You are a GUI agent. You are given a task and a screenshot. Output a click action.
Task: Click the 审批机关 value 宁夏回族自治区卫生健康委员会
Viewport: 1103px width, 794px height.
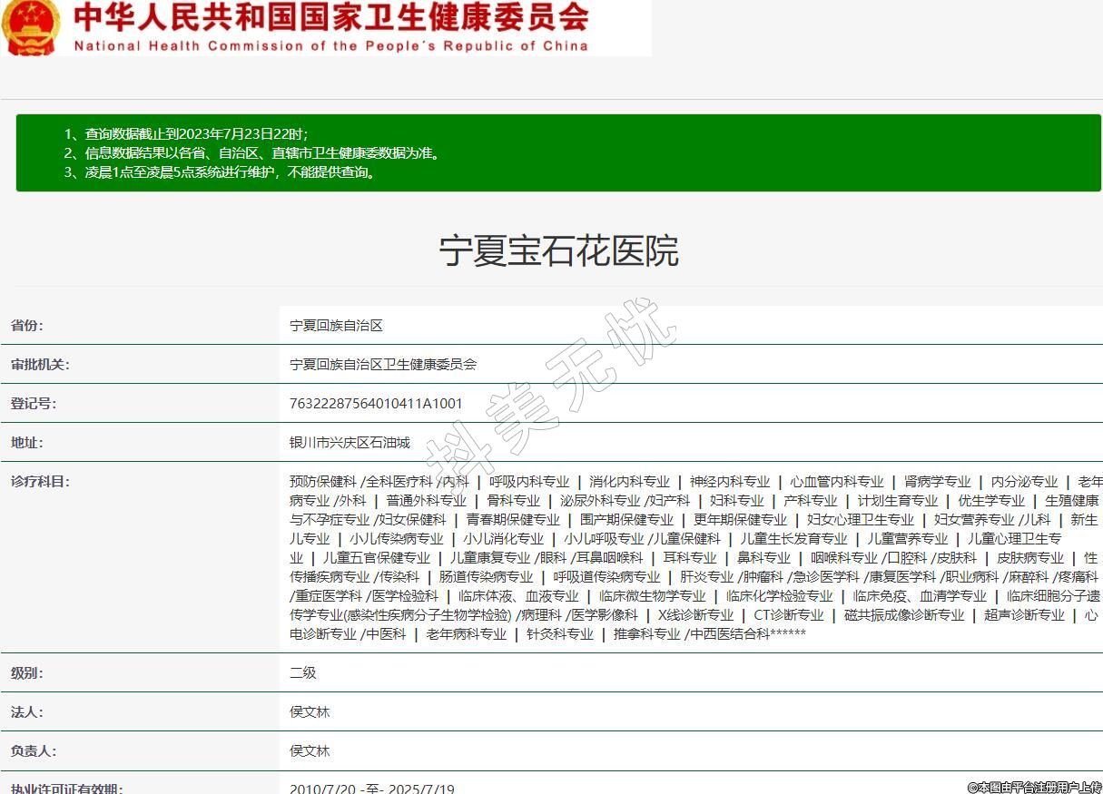[382, 365]
